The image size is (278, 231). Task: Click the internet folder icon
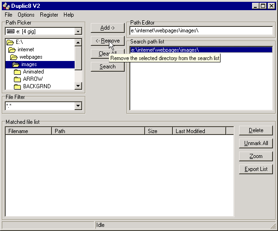point(12,49)
